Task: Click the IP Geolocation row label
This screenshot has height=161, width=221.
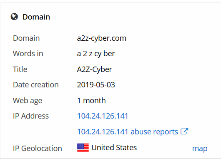Action: click(38, 149)
